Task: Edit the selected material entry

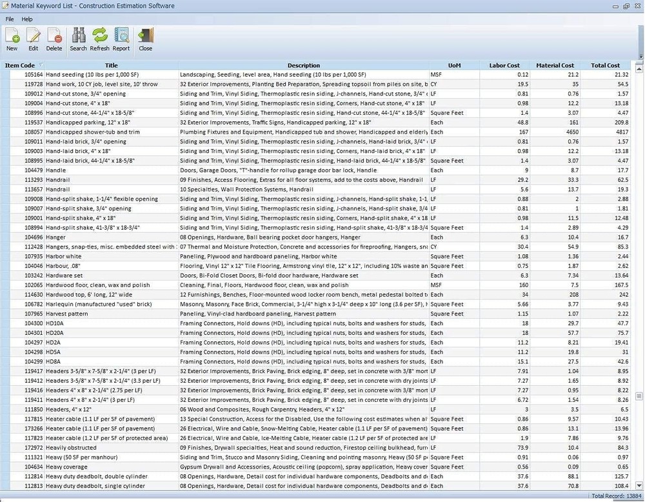Action: [33, 39]
